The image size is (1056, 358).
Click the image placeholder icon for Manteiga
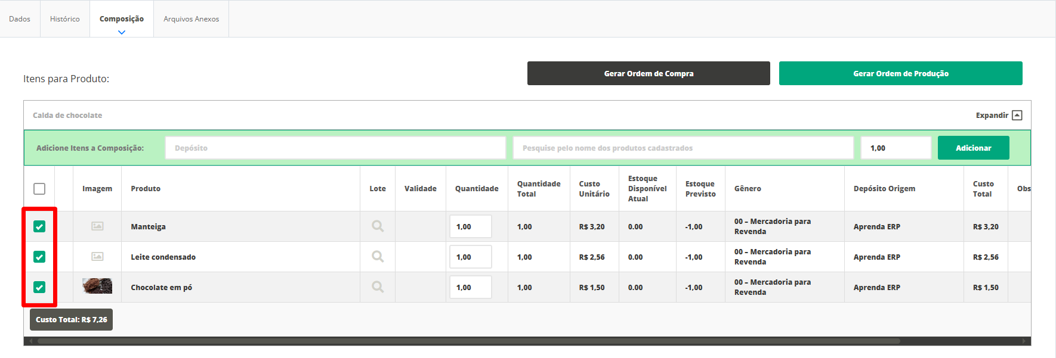[x=97, y=226]
